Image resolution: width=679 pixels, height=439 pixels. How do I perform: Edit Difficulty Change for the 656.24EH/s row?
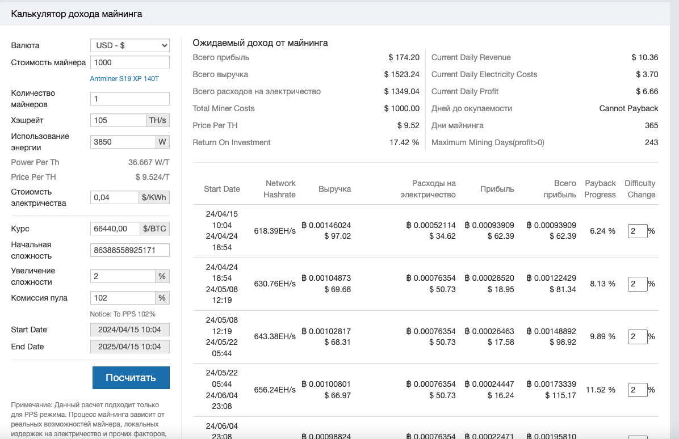(637, 390)
